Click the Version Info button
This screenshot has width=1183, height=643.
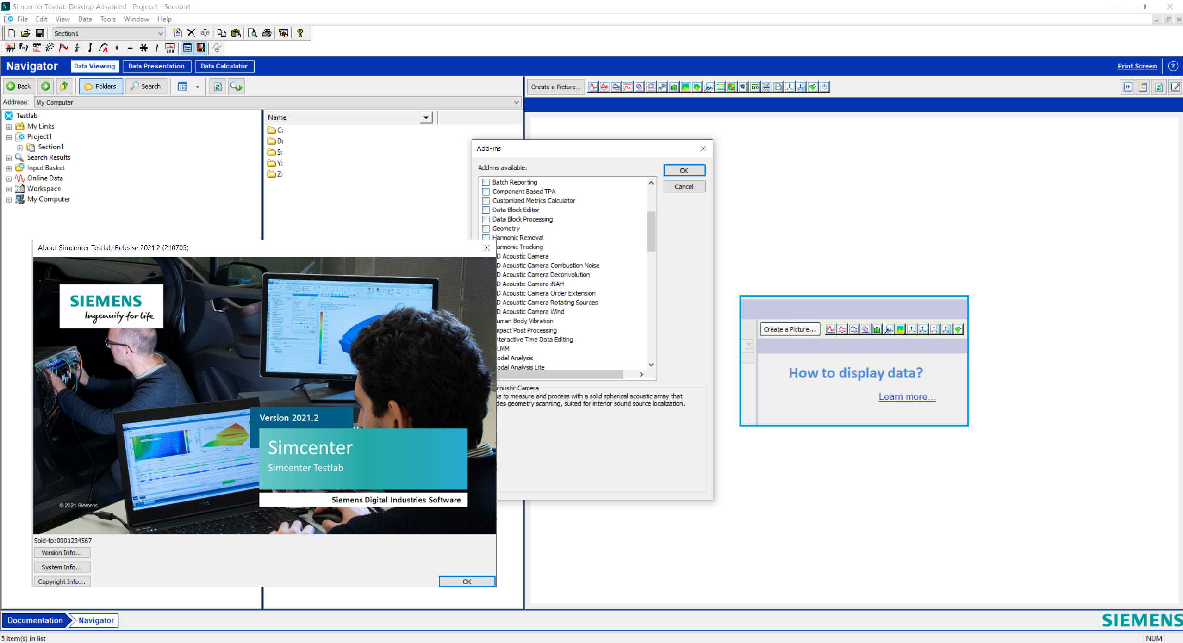click(x=62, y=553)
